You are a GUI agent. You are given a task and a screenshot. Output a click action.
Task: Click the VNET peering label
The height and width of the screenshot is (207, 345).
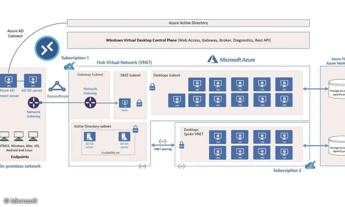pos(163,149)
